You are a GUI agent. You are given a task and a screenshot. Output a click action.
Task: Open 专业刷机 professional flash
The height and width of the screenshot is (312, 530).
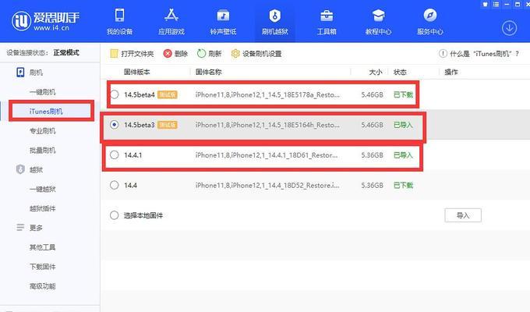[43, 130]
